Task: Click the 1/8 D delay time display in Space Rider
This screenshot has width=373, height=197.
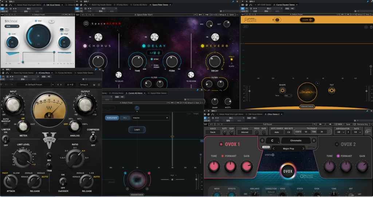Action: click(x=154, y=53)
